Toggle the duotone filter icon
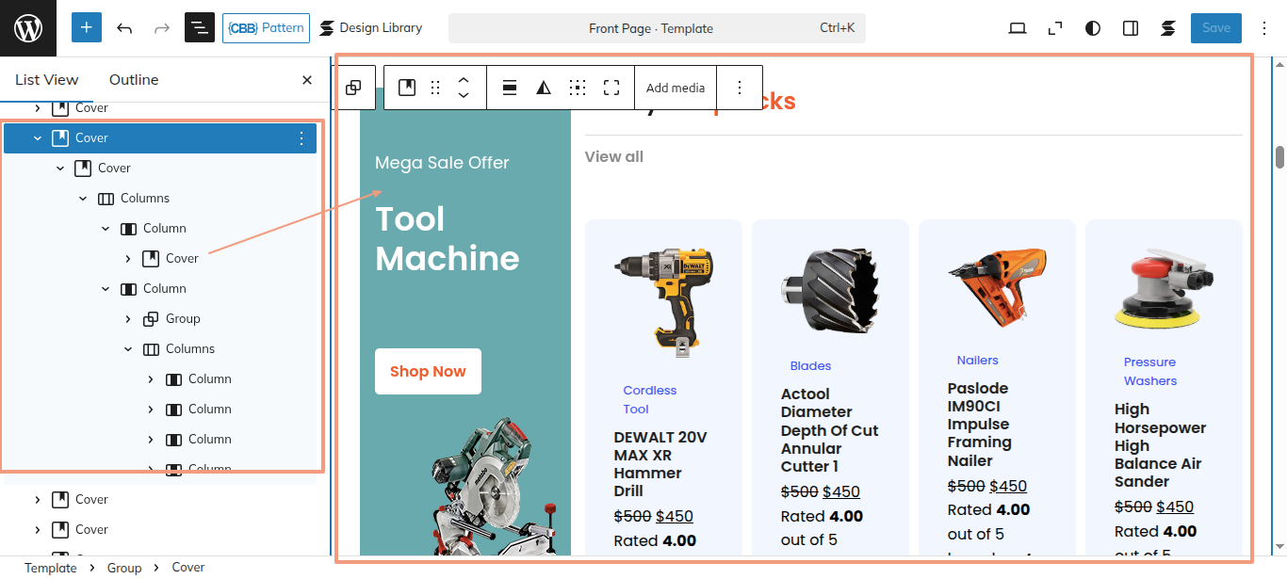 pyautogui.click(x=544, y=88)
